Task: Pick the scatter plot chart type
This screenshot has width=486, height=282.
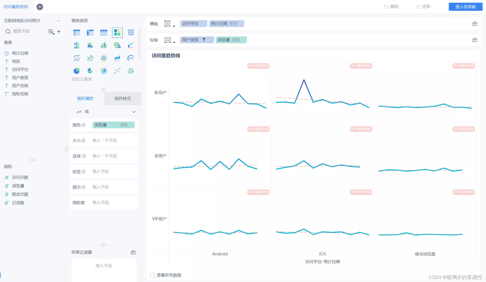Action: (x=117, y=71)
